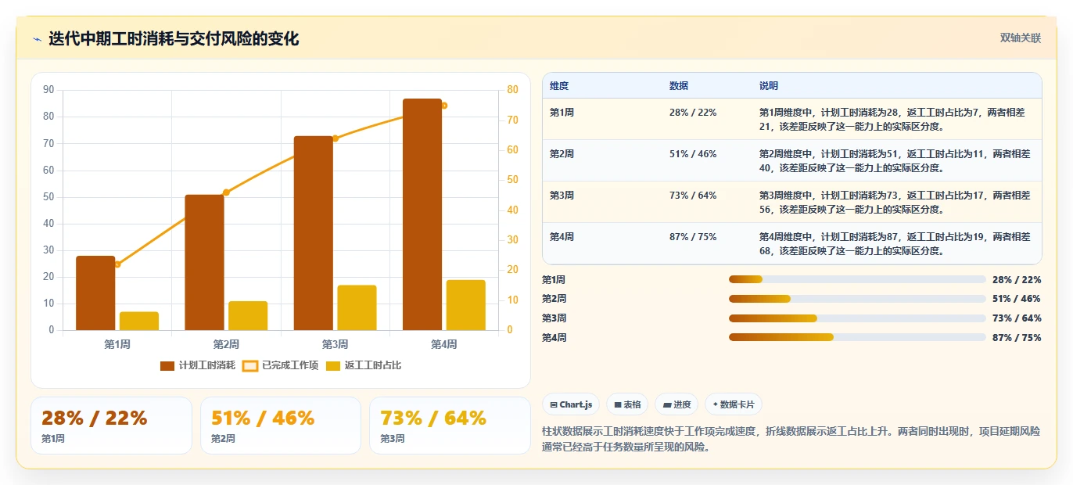Click the 87% / 75% progress value label
This screenshot has height=485, width=1073.
[x=1017, y=338]
